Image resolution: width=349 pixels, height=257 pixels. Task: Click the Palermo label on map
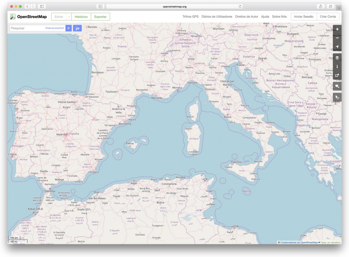tap(236, 162)
